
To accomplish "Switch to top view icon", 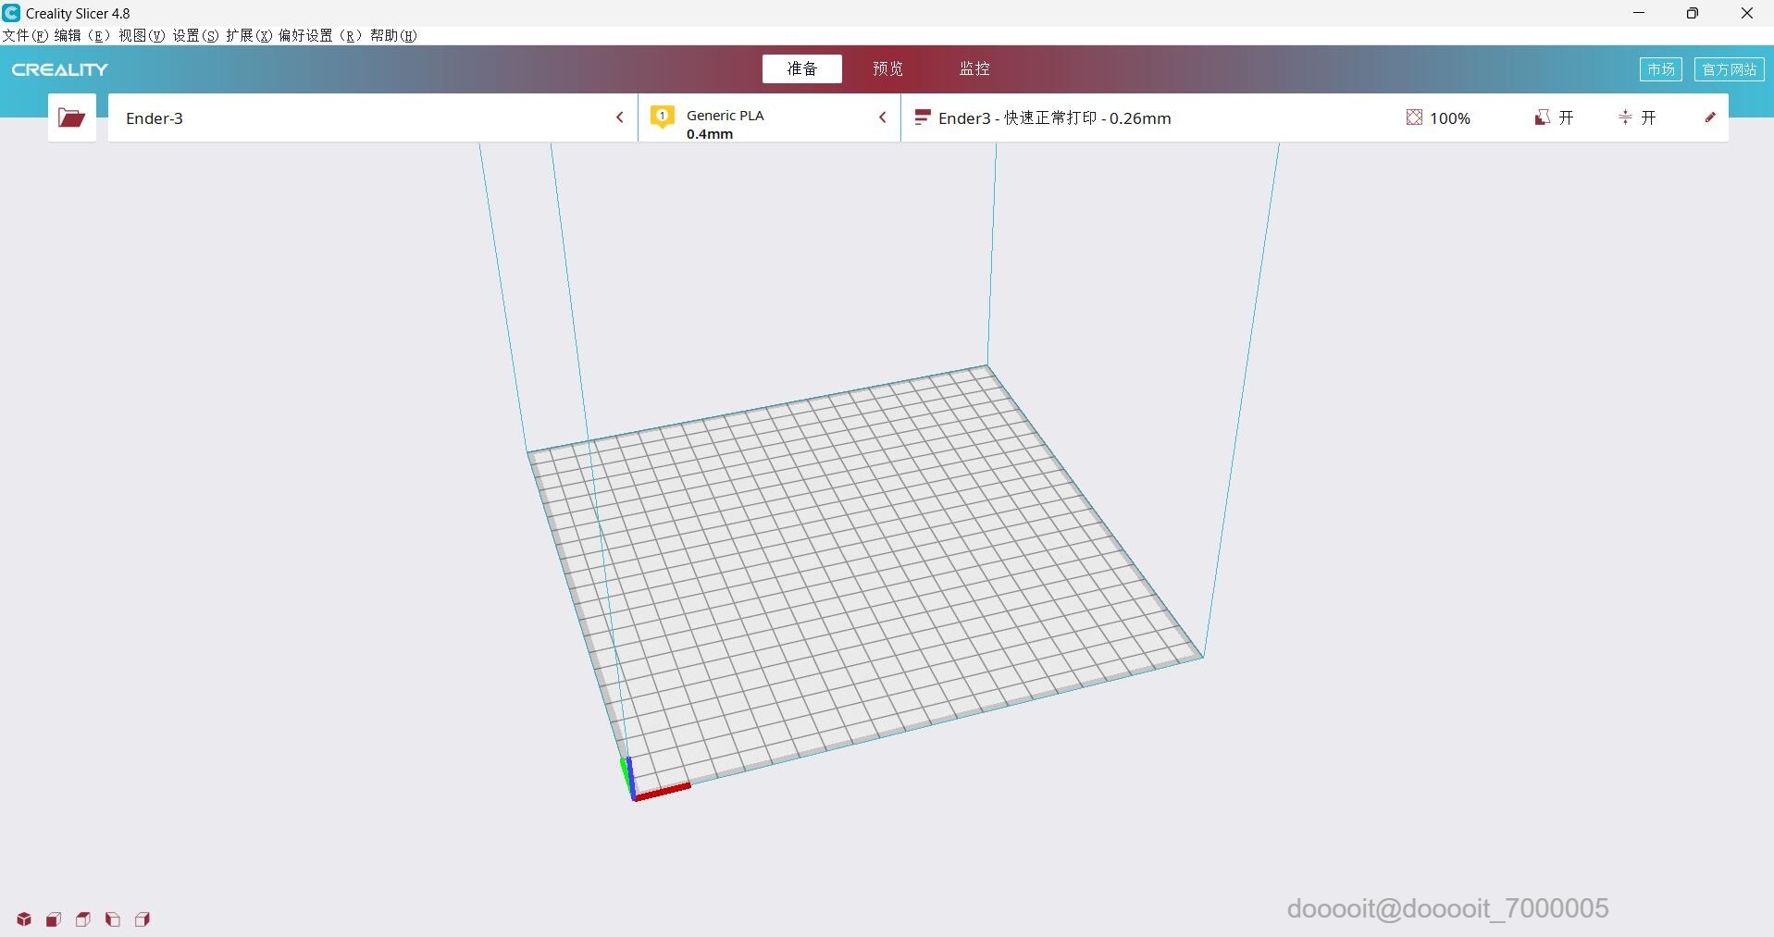I will 83,919.
